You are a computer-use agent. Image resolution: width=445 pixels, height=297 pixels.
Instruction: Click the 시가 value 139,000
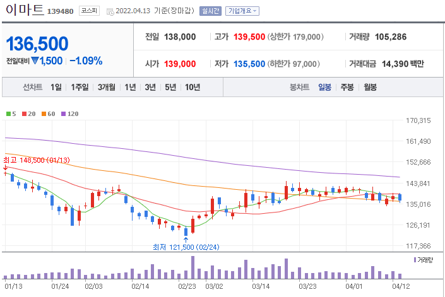click(x=180, y=64)
